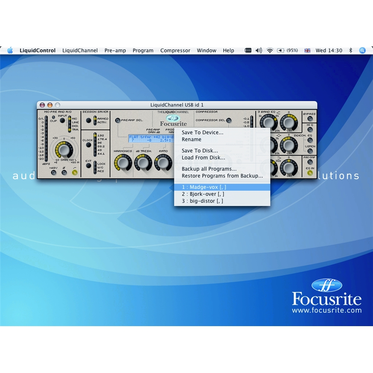Toggle the +48V phantom power button
The height and width of the screenshot is (373, 373).
coord(54,173)
